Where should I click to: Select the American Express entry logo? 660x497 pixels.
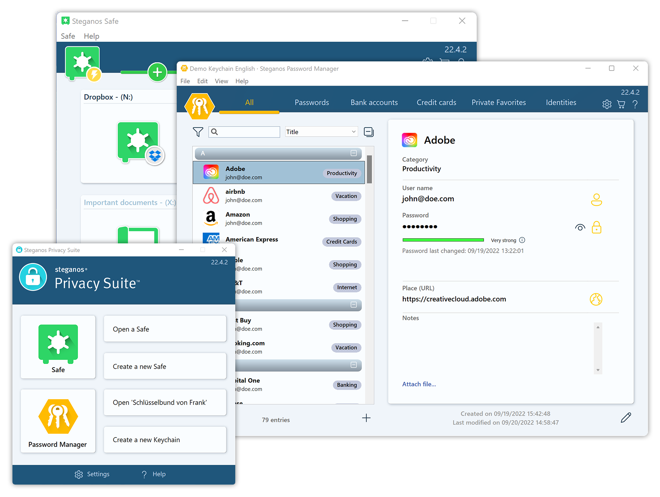[x=211, y=239]
